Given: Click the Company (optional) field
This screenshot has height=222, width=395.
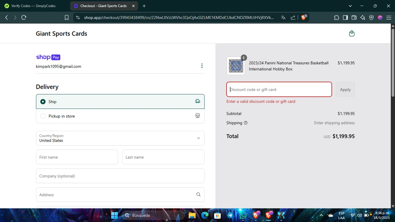Looking at the screenshot, I should pyautogui.click(x=120, y=176).
